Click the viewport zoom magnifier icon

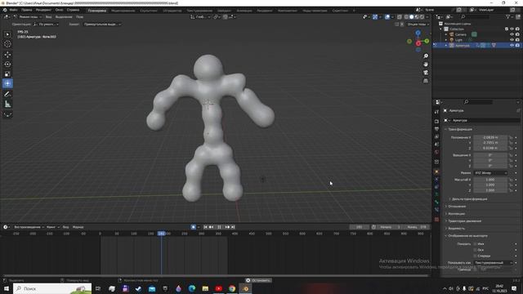pos(426,56)
